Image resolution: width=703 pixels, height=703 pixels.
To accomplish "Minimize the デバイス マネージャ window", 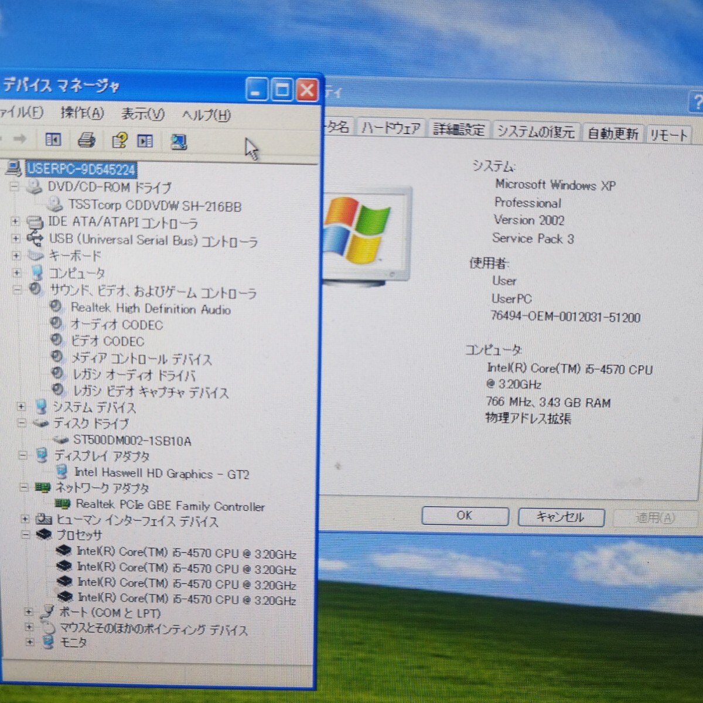I will [x=256, y=90].
